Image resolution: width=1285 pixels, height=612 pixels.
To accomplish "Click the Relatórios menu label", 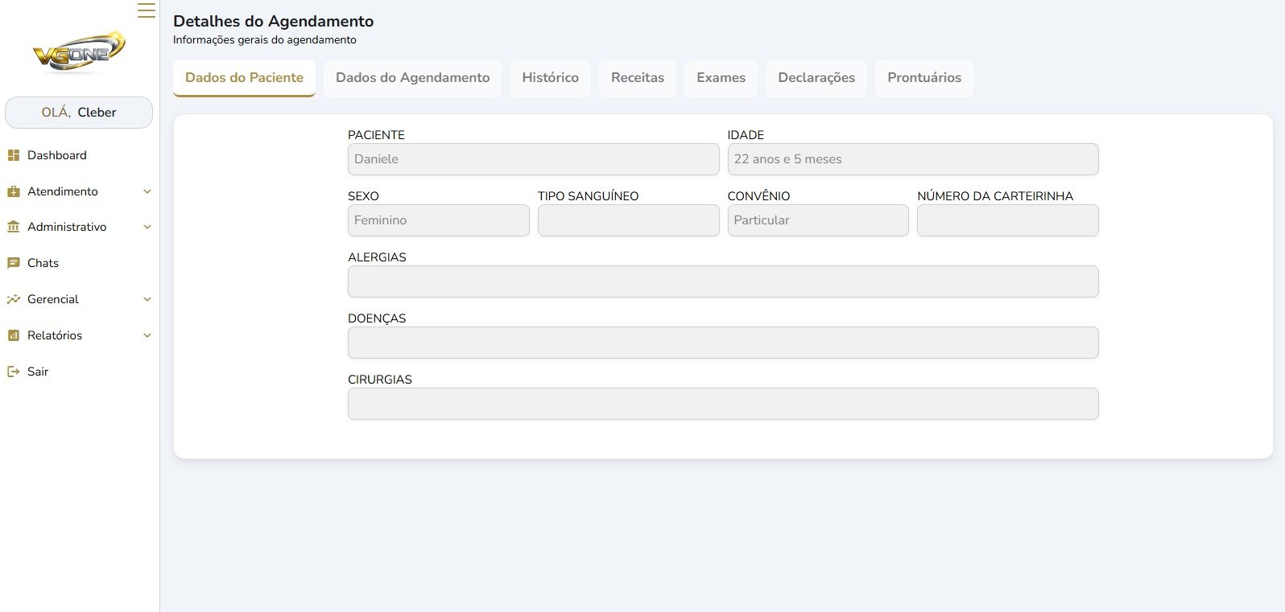I will click(55, 335).
